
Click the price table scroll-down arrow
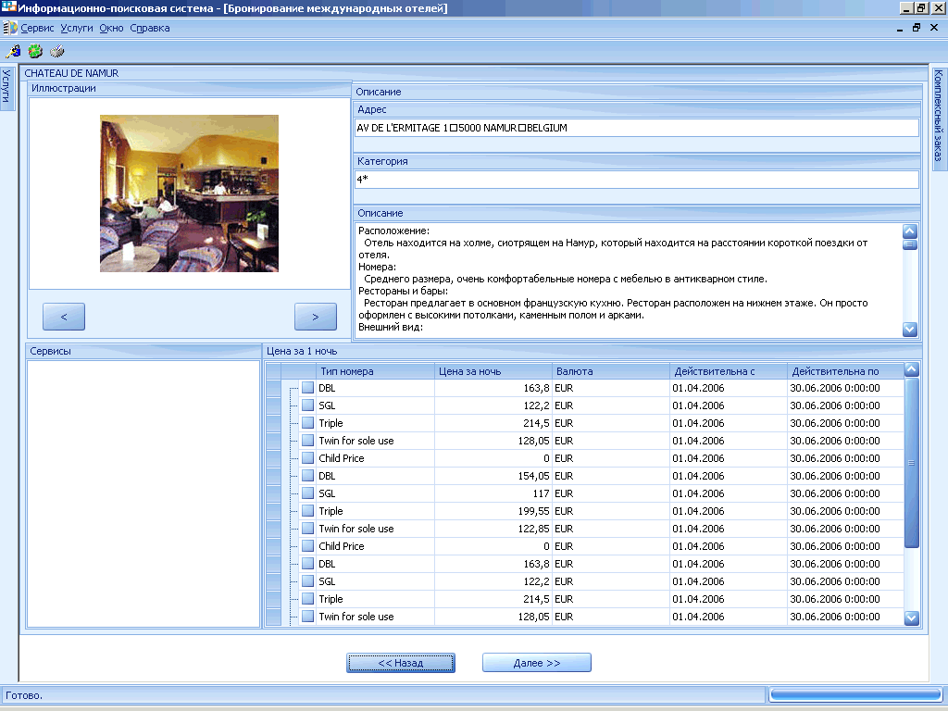point(912,617)
